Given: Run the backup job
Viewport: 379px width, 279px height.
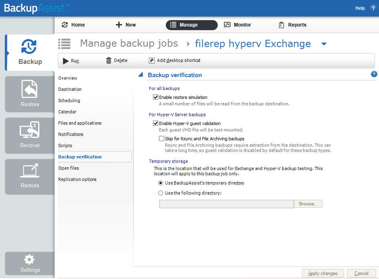Looking at the screenshot, I should click(x=71, y=61).
